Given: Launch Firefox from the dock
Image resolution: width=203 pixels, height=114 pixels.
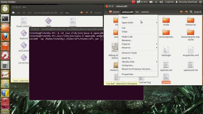Looking at the screenshot, I should point(5,37).
